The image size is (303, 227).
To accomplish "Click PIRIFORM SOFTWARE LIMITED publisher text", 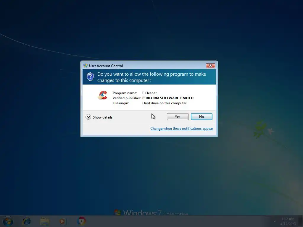I will pyautogui.click(x=168, y=98).
